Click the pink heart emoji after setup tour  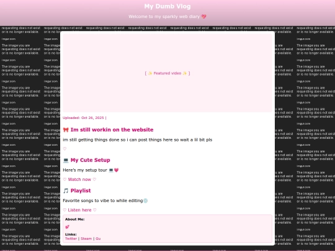point(116,170)
